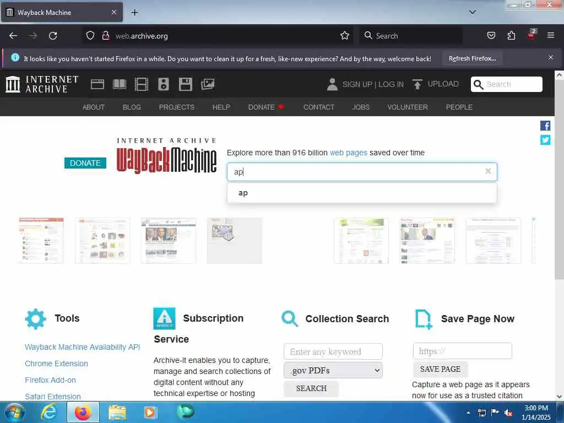Screen dimensions: 564x423
Task: Select the 'ap' autocomplete suggestion
Action: pyautogui.click(x=362, y=193)
